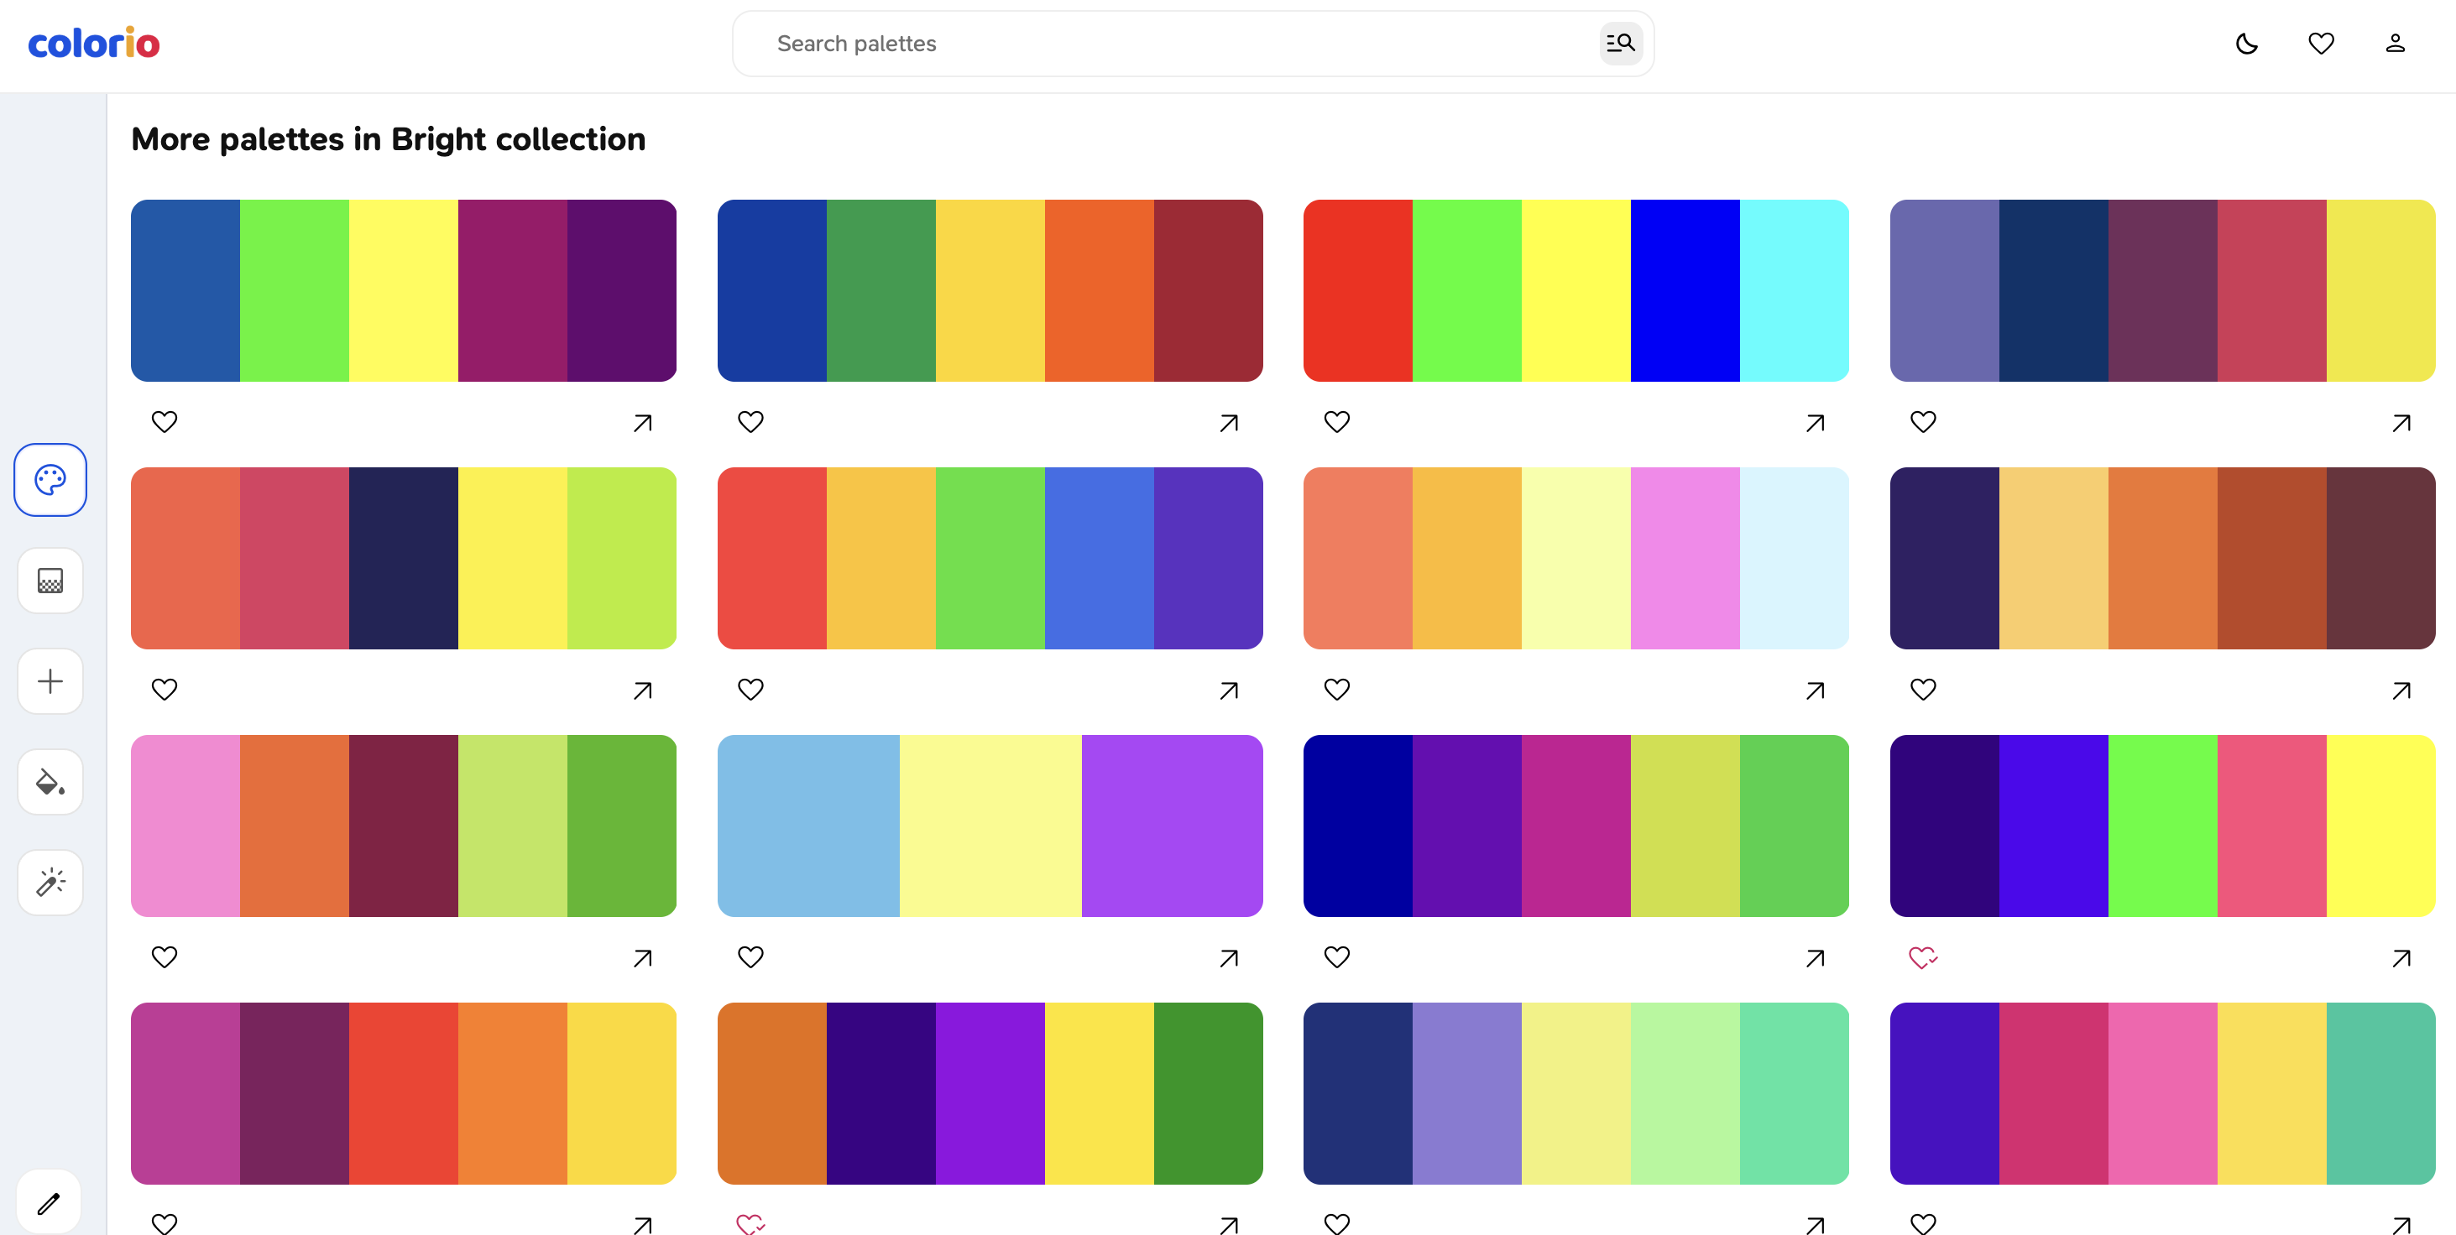Image resolution: width=2456 pixels, height=1235 pixels.
Task: Select the paint bucket fill tool
Action: tap(50, 782)
